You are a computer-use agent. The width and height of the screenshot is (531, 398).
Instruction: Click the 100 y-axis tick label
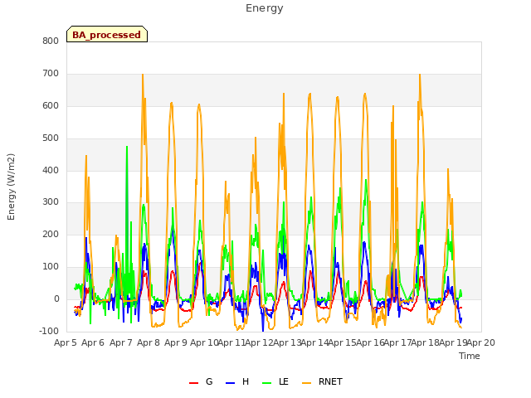51,267
